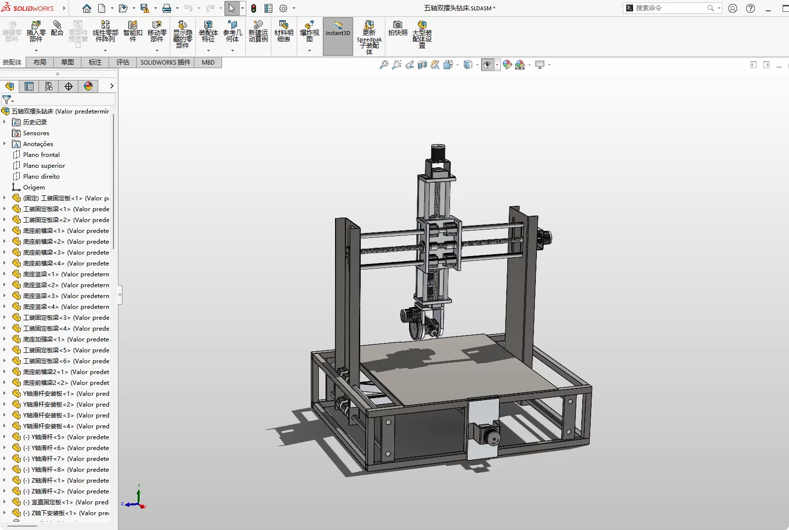Image resolution: width=789 pixels, height=530 pixels.
Task: Click the Home icon in the top toolbar
Action: [87, 8]
